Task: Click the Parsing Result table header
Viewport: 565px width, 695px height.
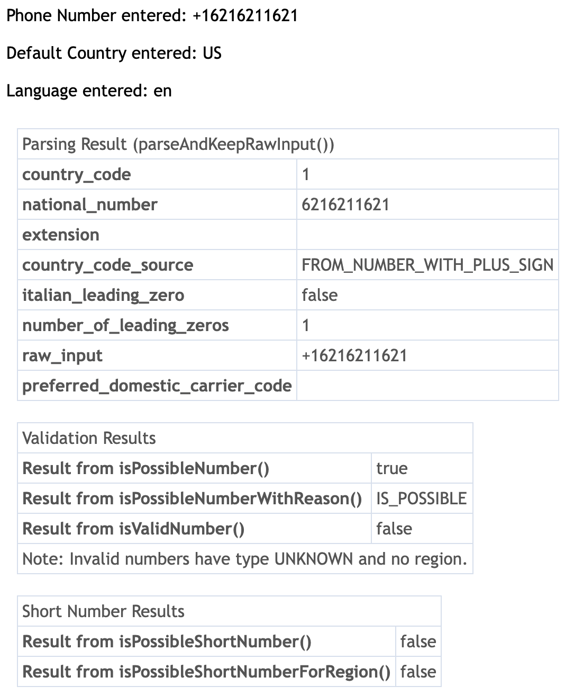Action: (178, 144)
